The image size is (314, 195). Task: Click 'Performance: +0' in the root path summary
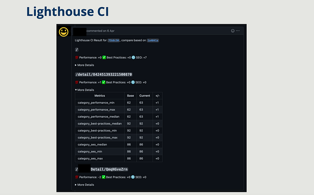tap(90, 58)
